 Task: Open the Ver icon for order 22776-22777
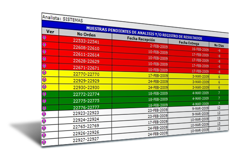(x=44, y=108)
